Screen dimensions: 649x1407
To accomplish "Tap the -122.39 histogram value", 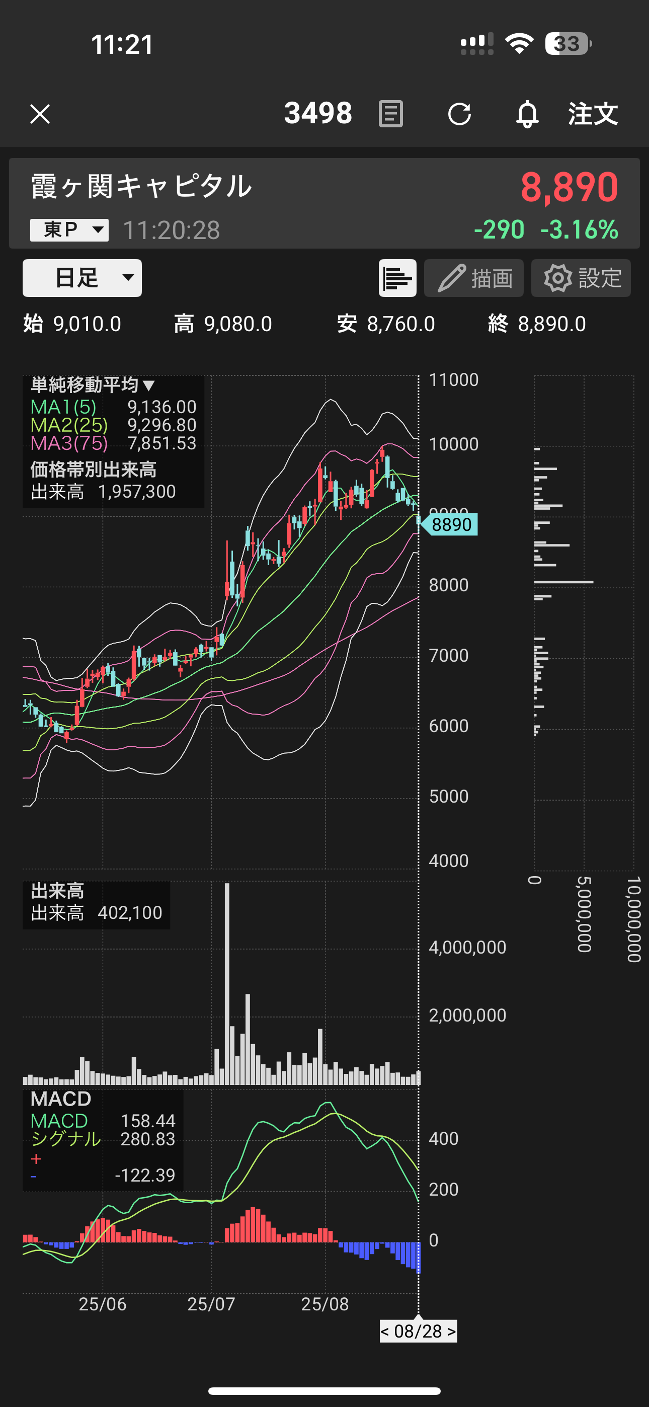I will coord(145,1175).
